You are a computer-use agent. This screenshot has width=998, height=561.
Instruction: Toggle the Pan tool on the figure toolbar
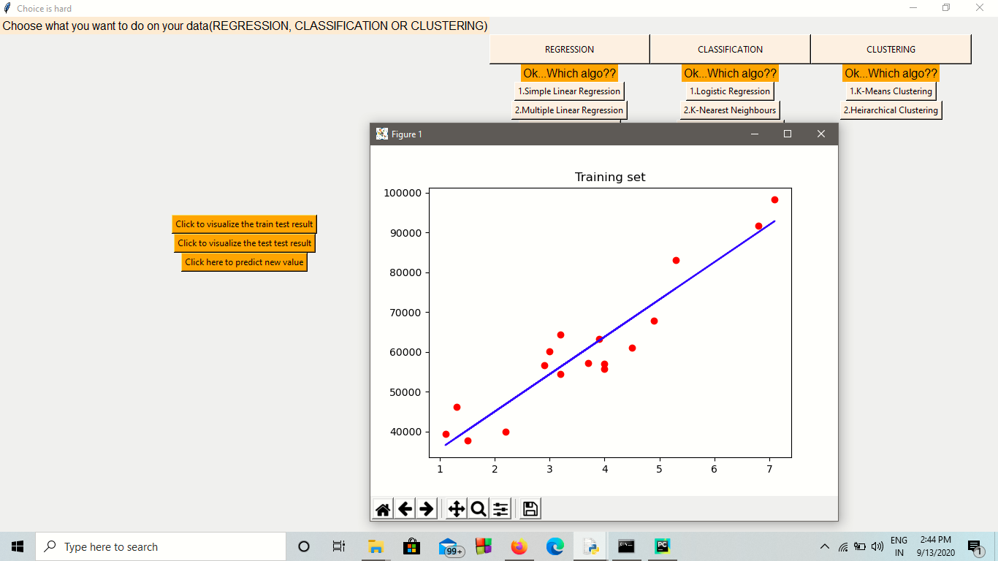click(x=455, y=508)
